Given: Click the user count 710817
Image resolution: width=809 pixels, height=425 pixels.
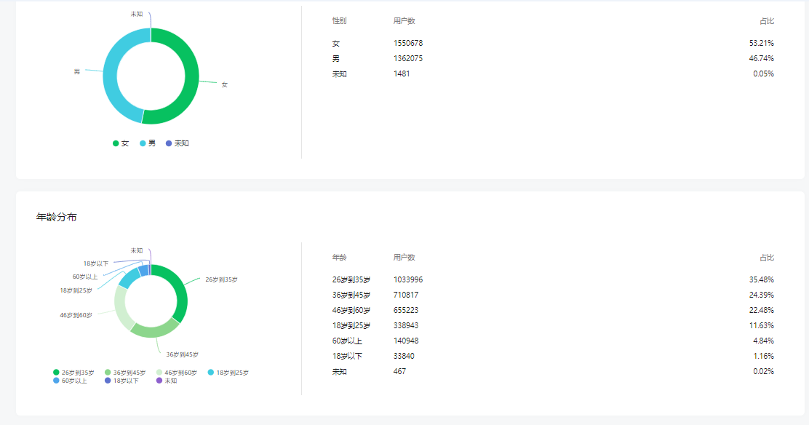Looking at the screenshot, I should (x=406, y=295).
